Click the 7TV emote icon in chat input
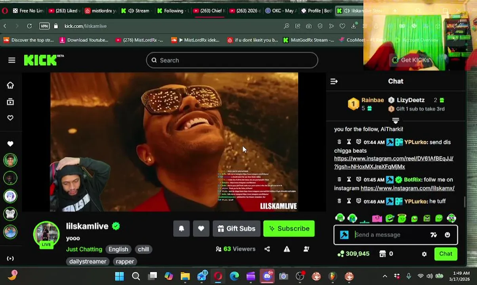Image resolution: width=477 pixels, height=285 pixels. [x=434, y=235]
